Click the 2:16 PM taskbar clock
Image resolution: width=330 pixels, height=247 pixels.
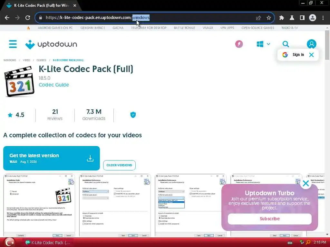(x=320, y=242)
